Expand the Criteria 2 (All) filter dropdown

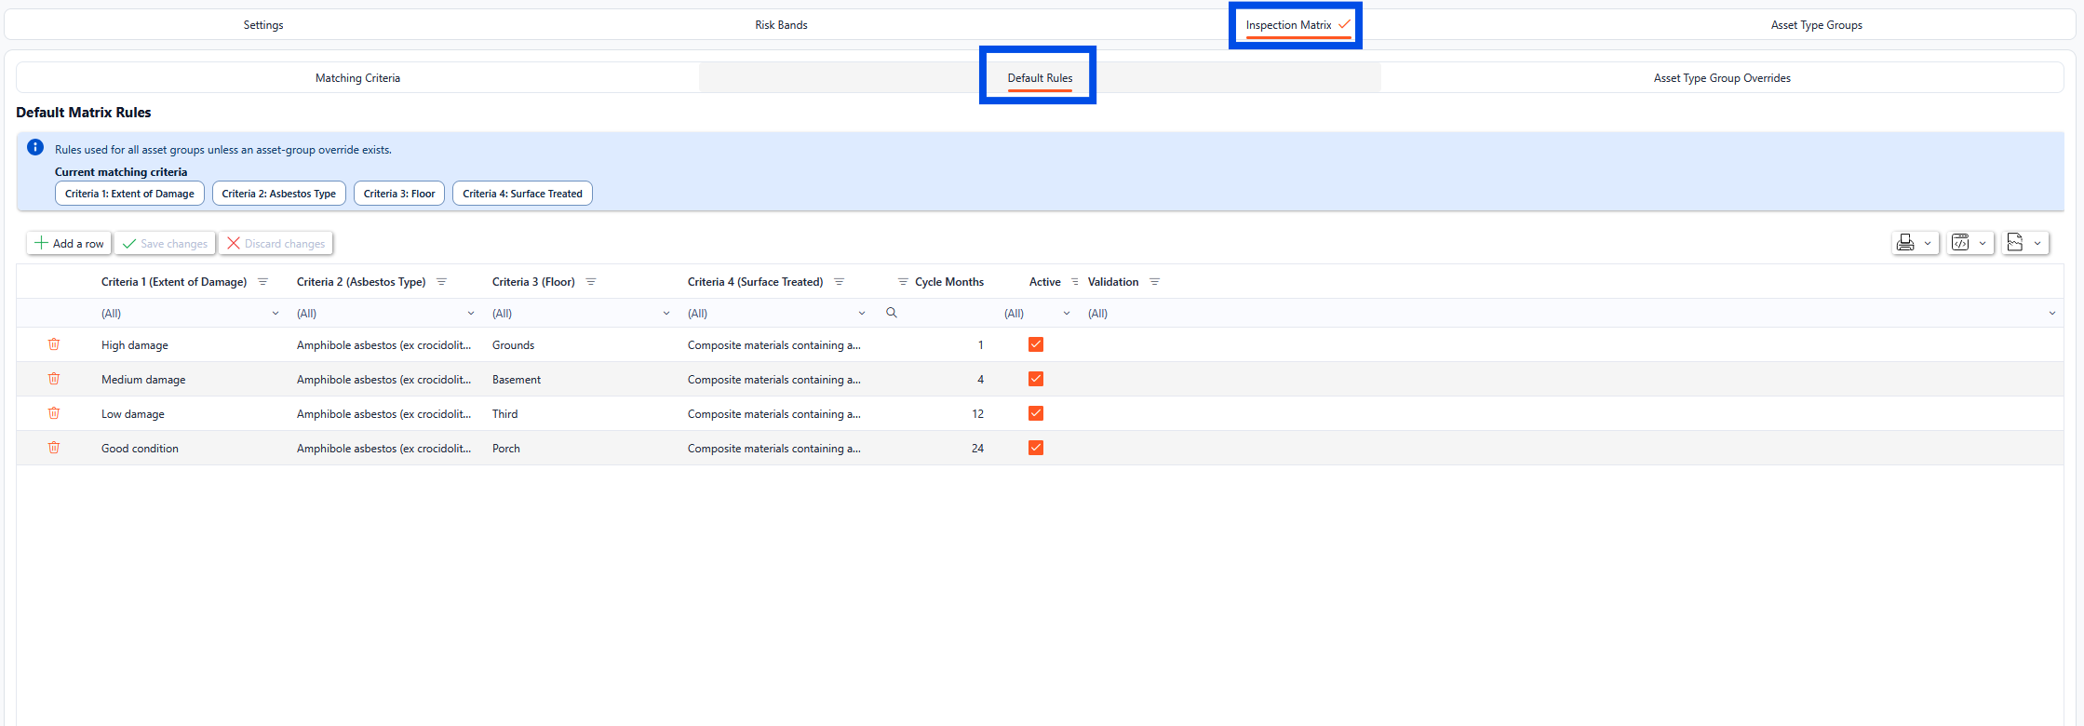coord(470,314)
